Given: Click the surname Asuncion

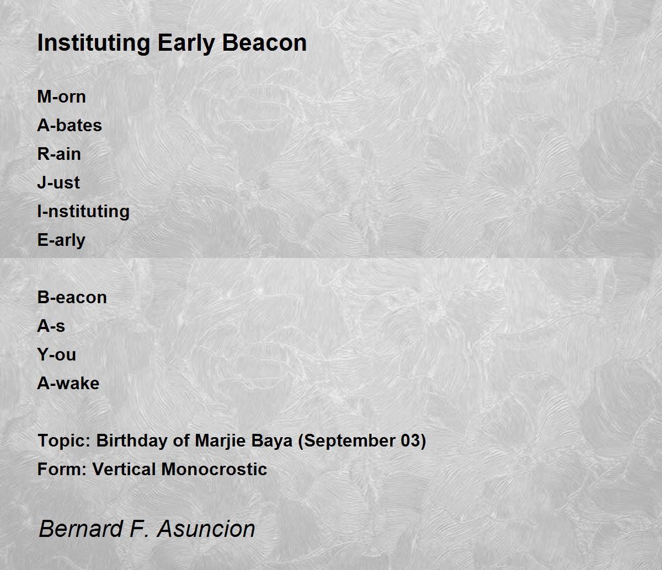Looking at the screenshot, I should click(x=206, y=529).
